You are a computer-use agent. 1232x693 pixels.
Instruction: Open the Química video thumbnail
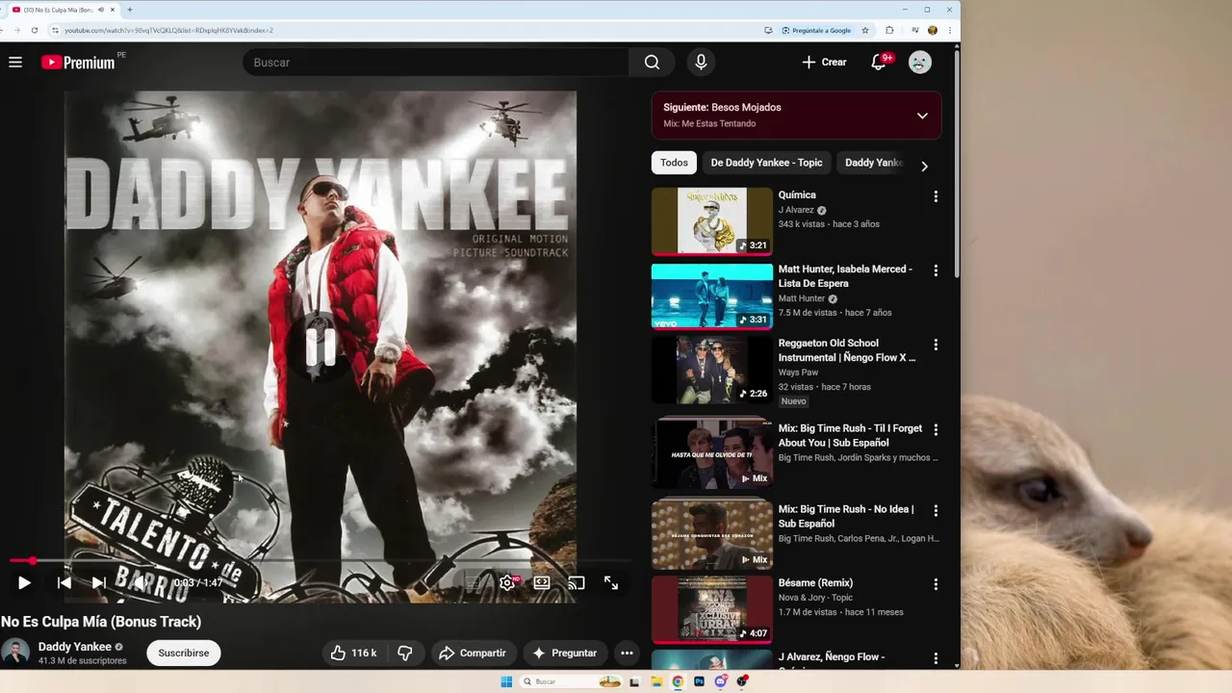pyautogui.click(x=712, y=221)
